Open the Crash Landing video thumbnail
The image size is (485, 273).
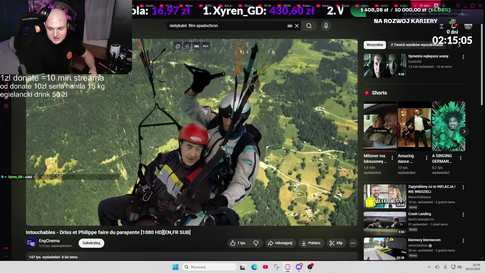coord(385,223)
